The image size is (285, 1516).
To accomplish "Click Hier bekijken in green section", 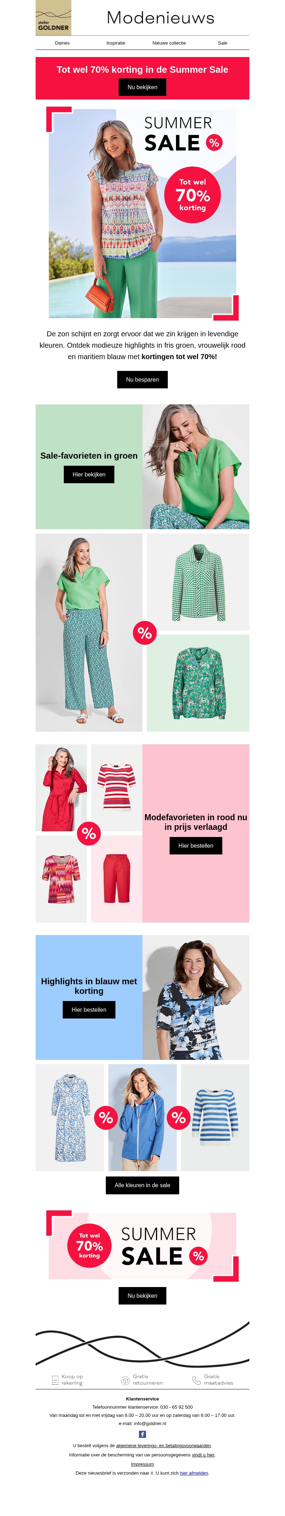I will [89, 474].
